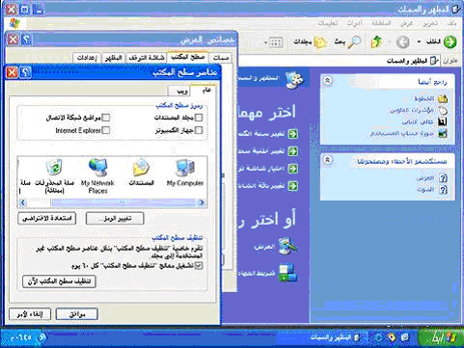Click the green Back arrow button
This screenshot has height=348, width=464.
pyautogui.click(x=450, y=42)
